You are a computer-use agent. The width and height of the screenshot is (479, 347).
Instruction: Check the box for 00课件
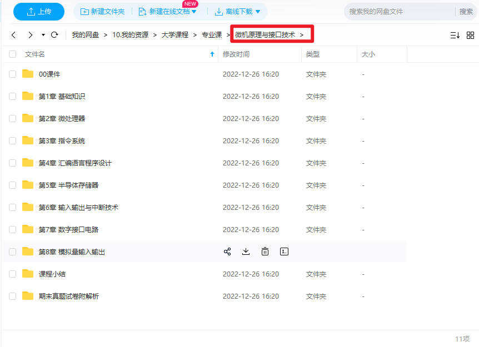point(13,74)
